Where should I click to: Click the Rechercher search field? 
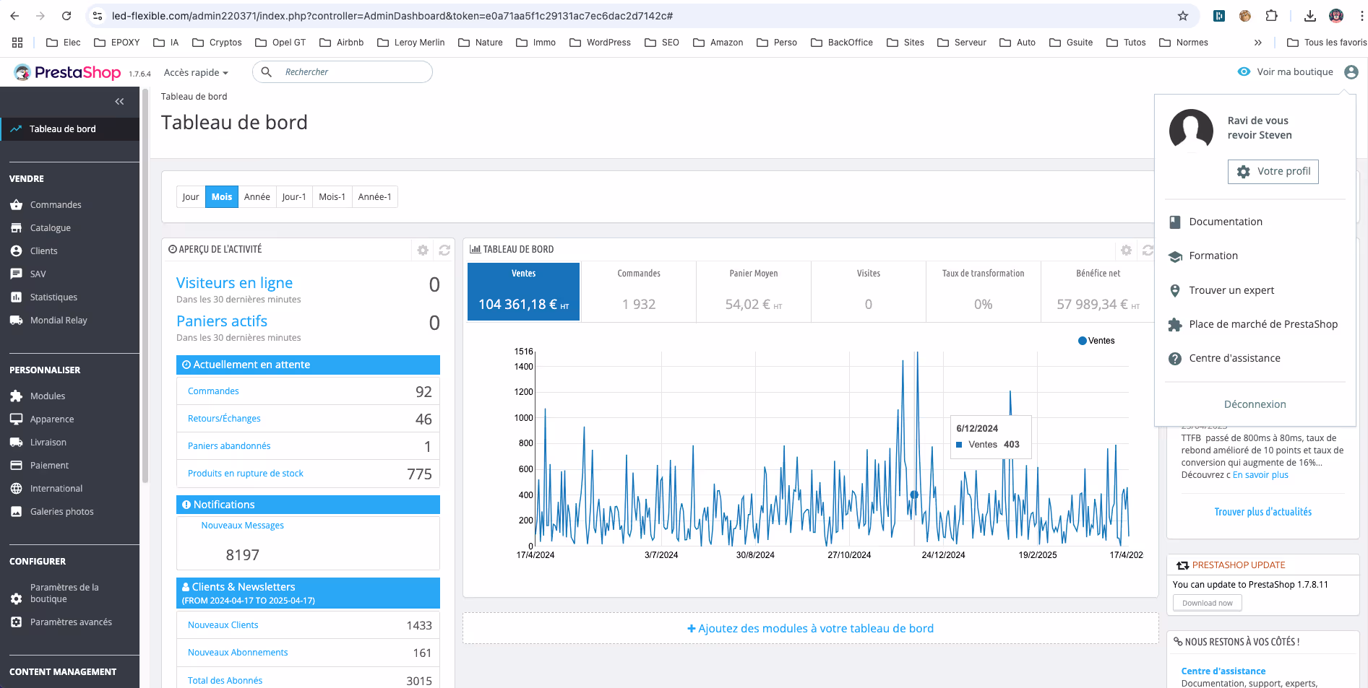coord(343,72)
